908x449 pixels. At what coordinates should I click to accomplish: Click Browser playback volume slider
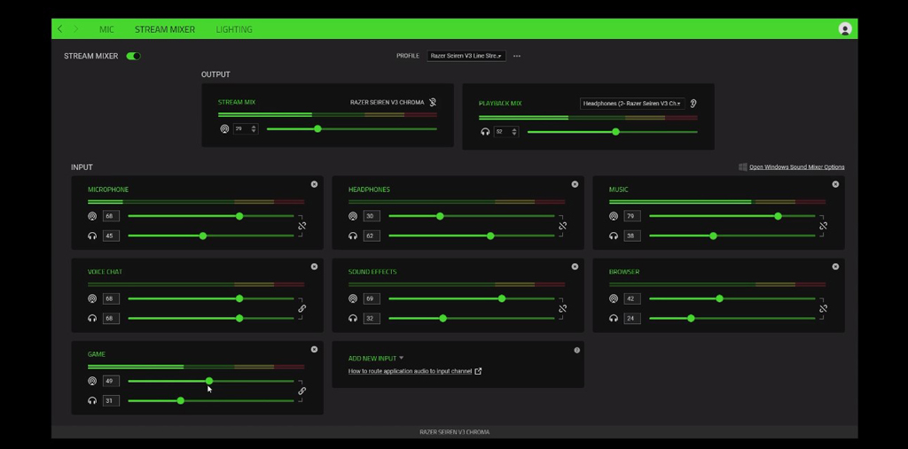pos(732,318)
